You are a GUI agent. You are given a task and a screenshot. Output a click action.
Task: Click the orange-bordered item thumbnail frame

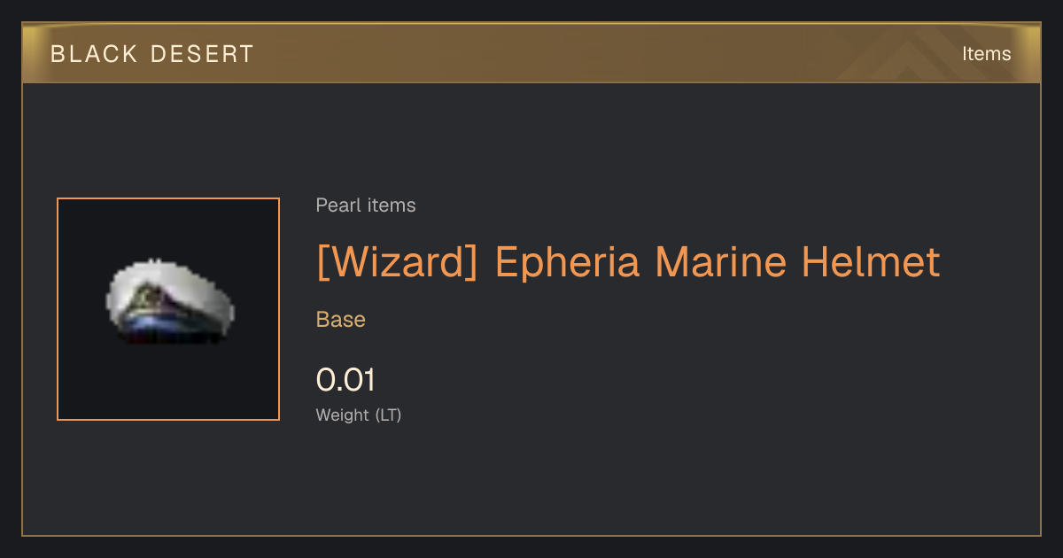168,309
